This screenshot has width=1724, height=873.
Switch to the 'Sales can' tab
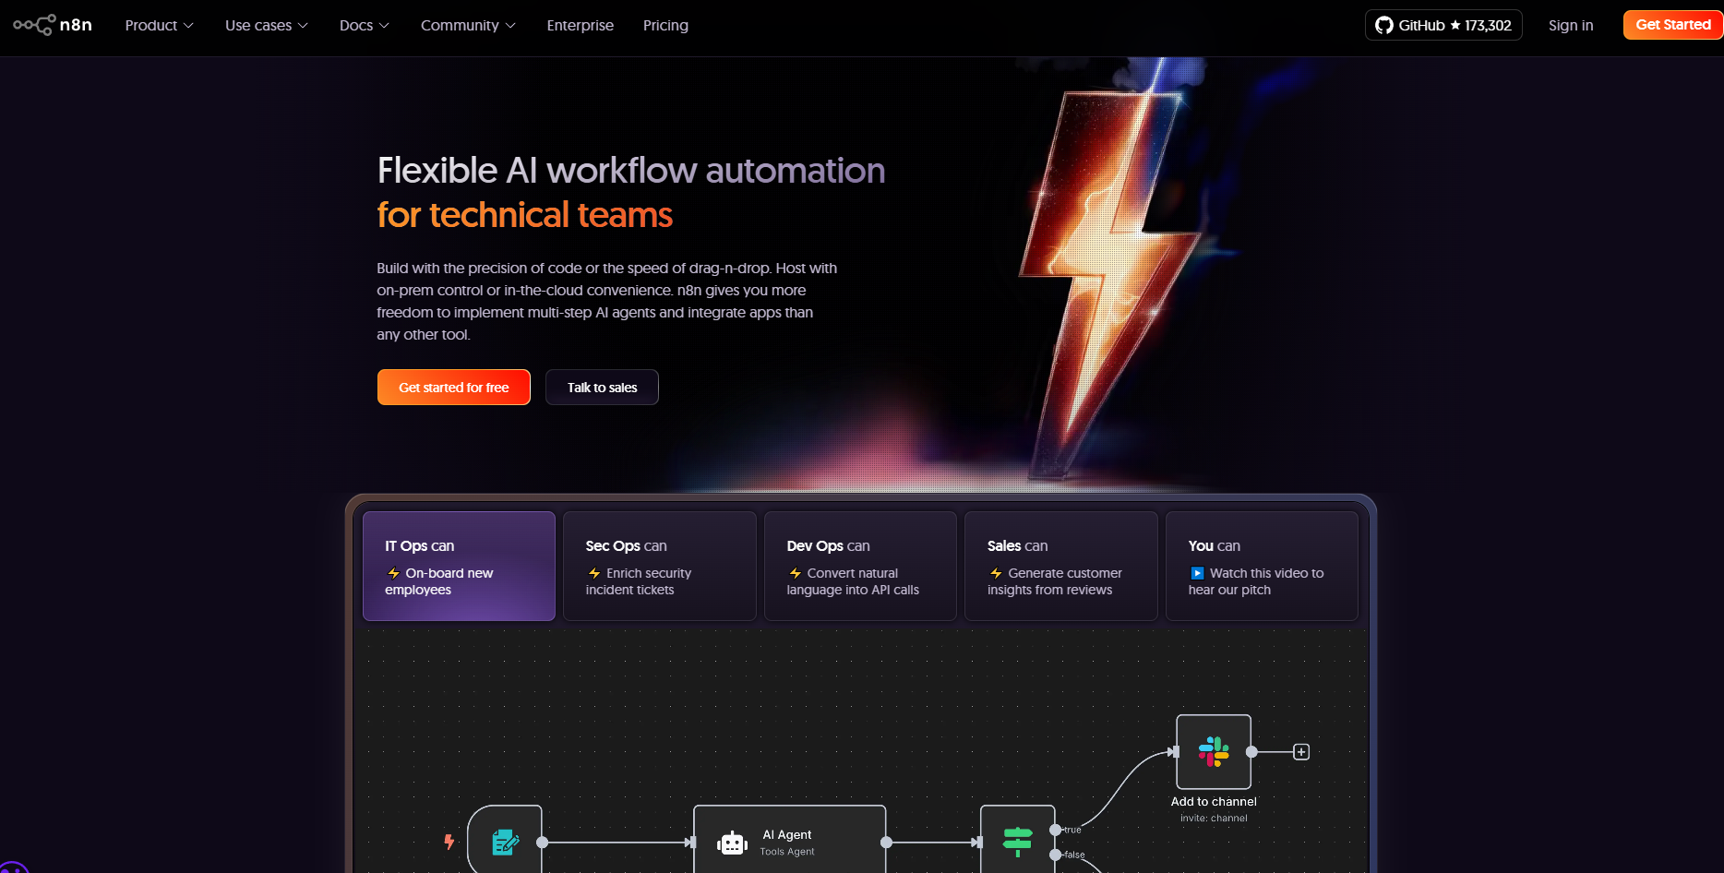point(1060,566)
